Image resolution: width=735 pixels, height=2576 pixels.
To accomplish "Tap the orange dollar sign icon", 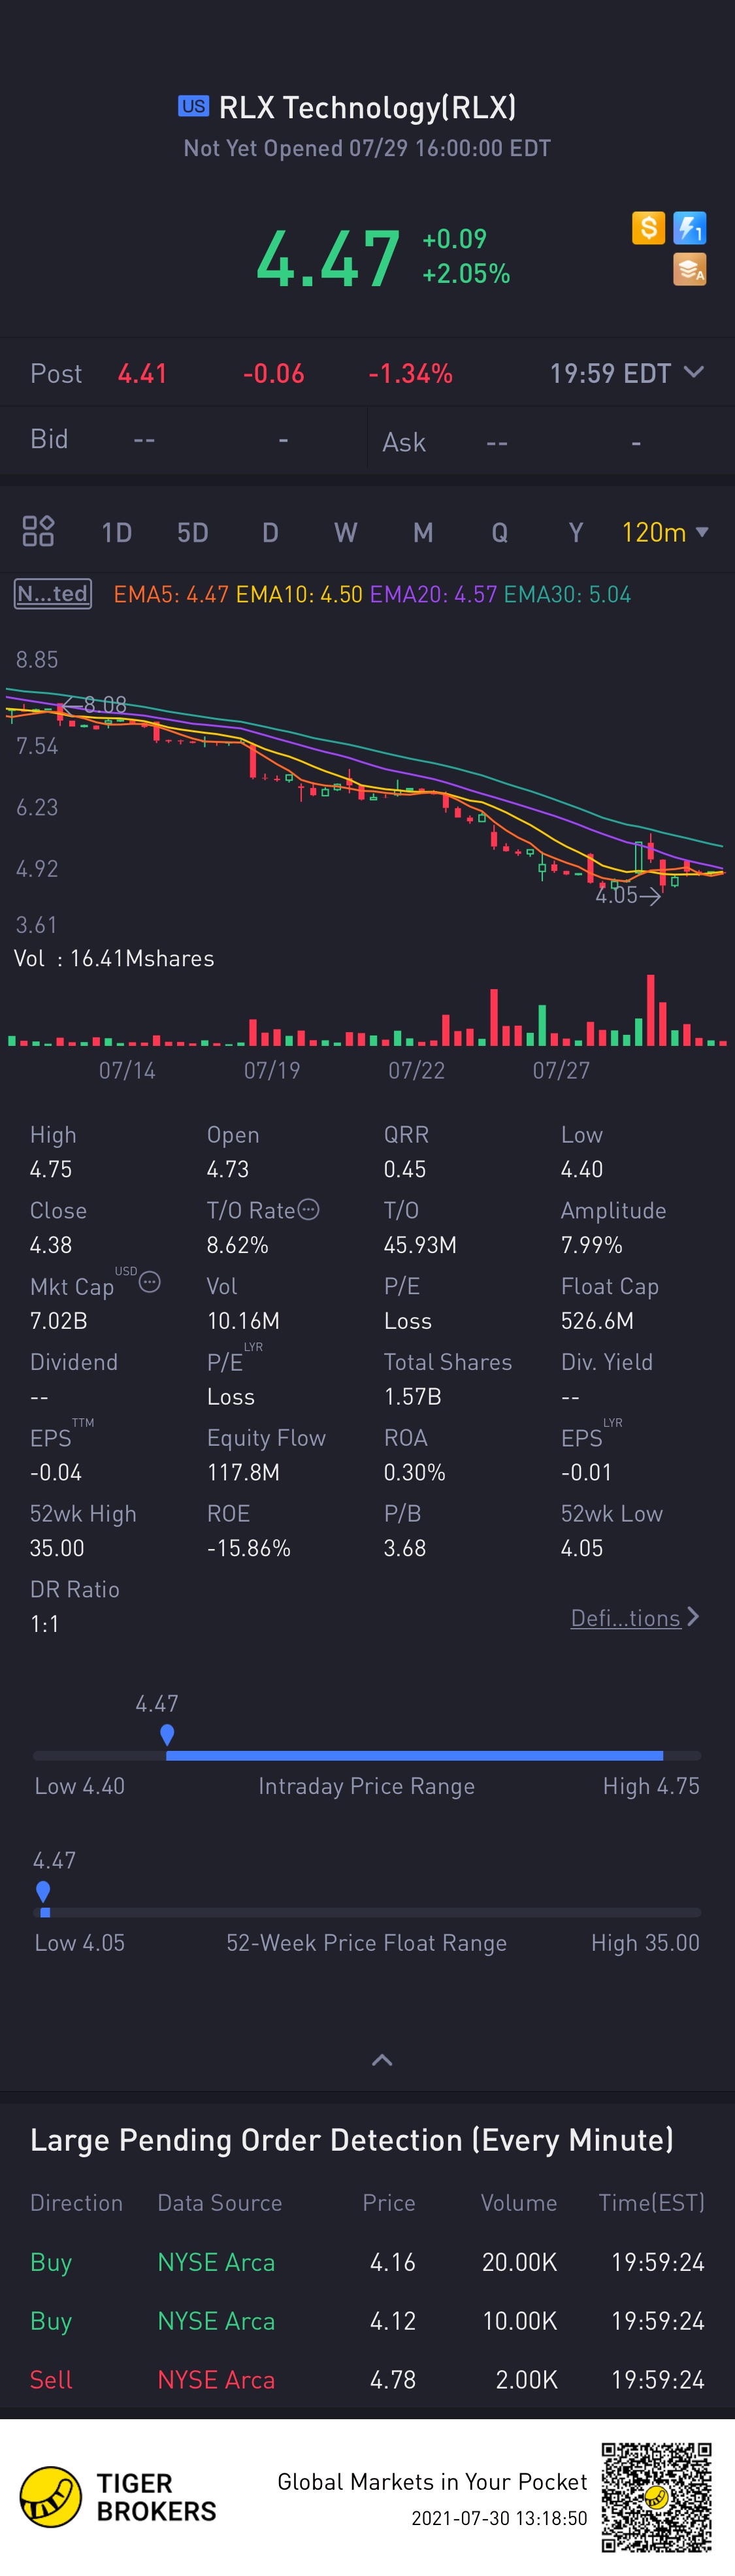I will pos(648,228).
